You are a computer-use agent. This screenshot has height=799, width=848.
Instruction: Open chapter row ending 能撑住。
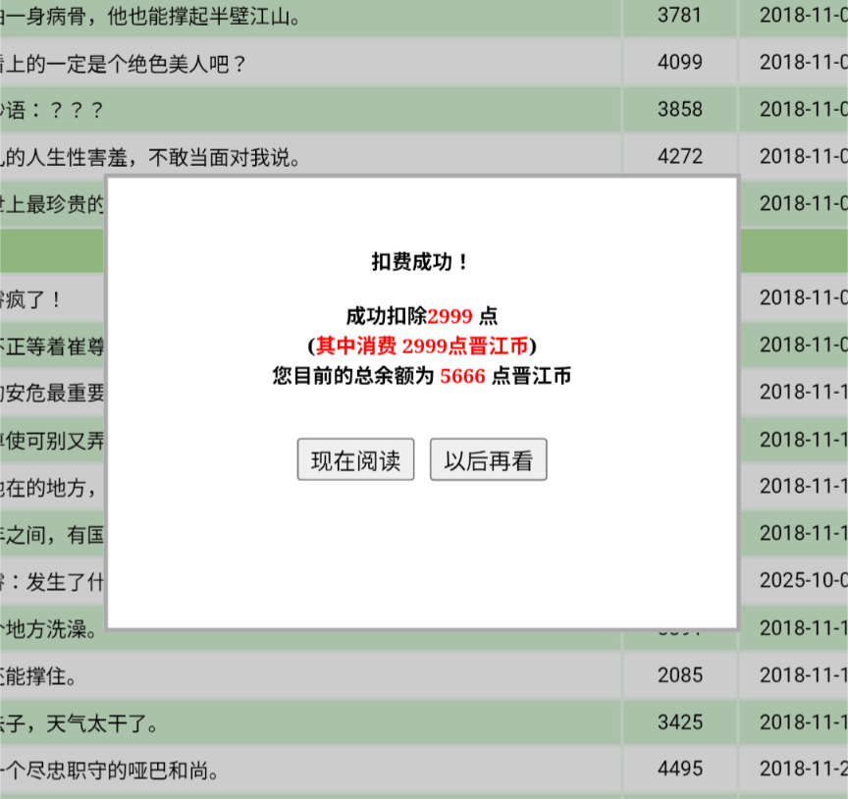38,675
